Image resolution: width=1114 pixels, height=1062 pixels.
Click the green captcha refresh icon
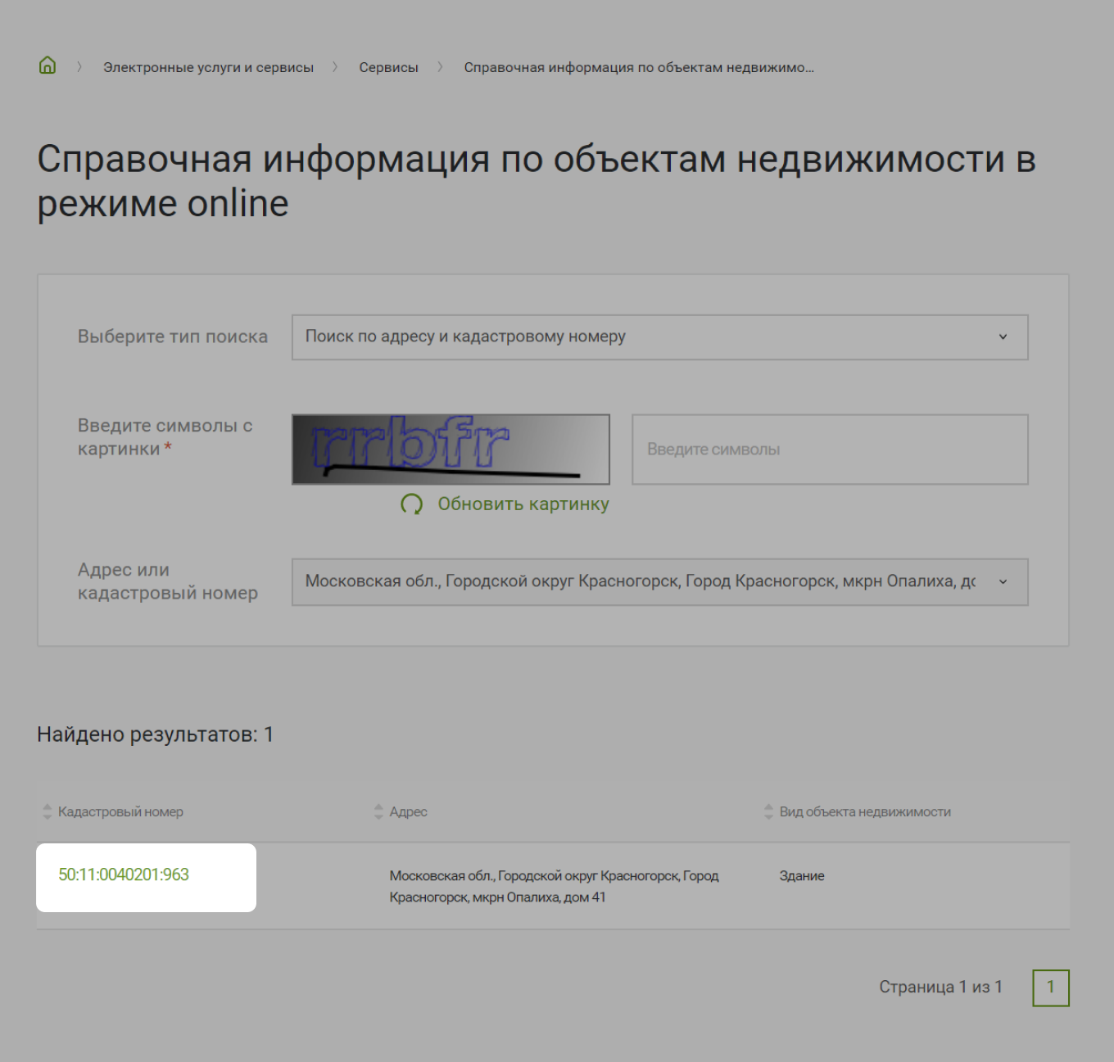[x=412, y=505]
